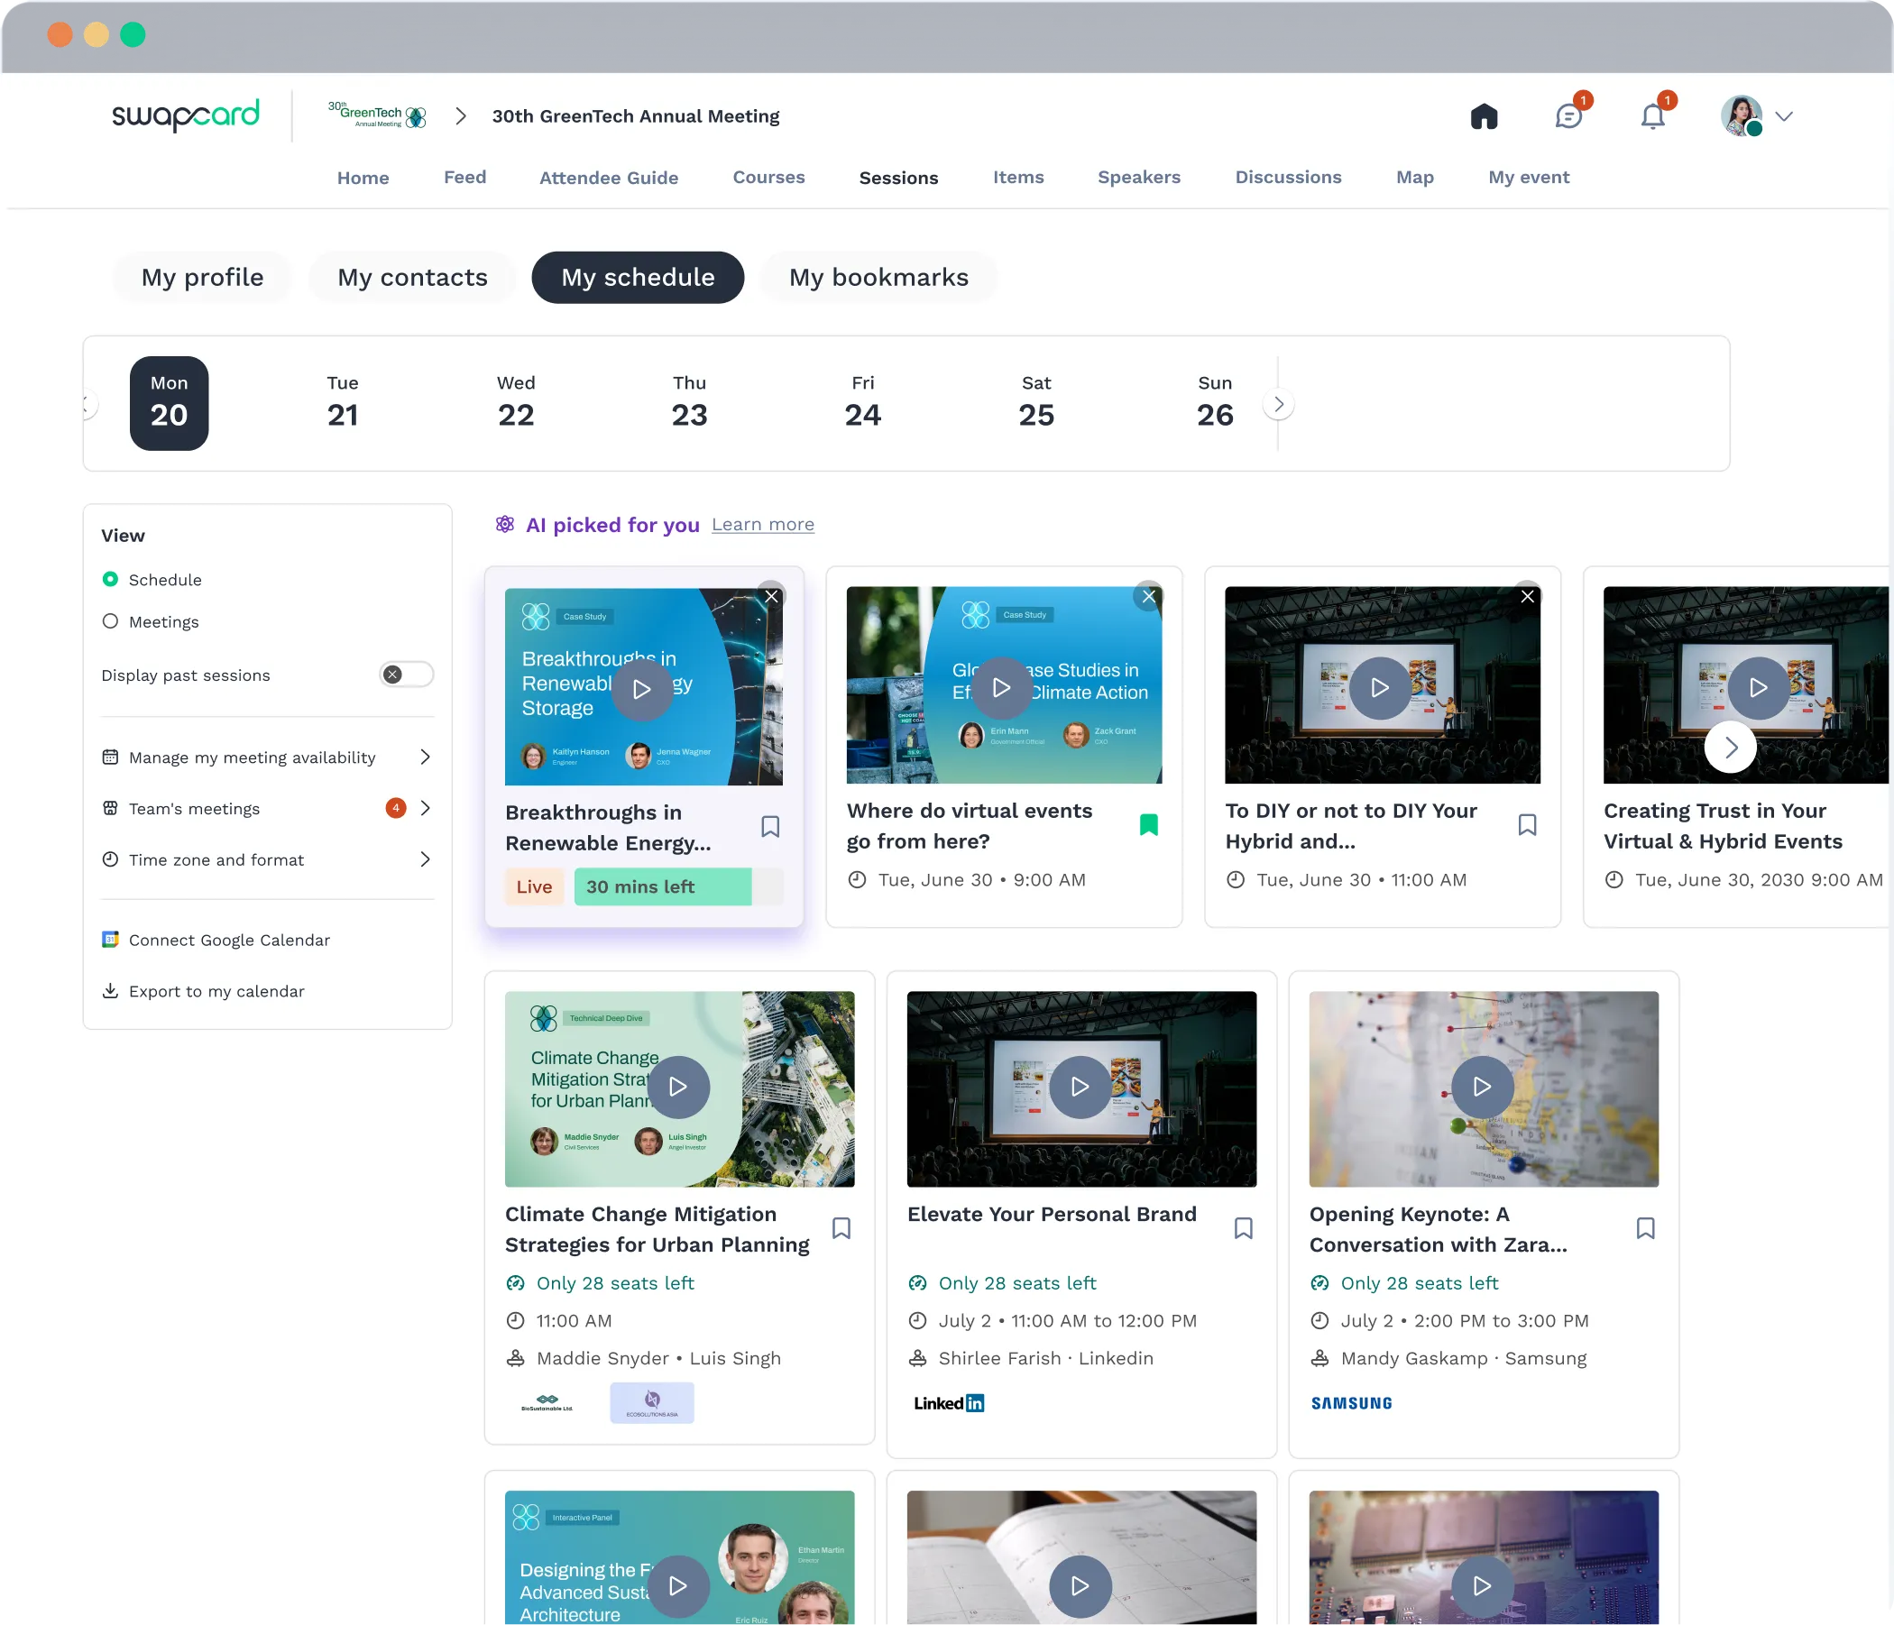The width and height of the screenshot is (1894, 1625).
Task: Dismiss the Where do virtual events recommendation
Action: point(1148,596)
